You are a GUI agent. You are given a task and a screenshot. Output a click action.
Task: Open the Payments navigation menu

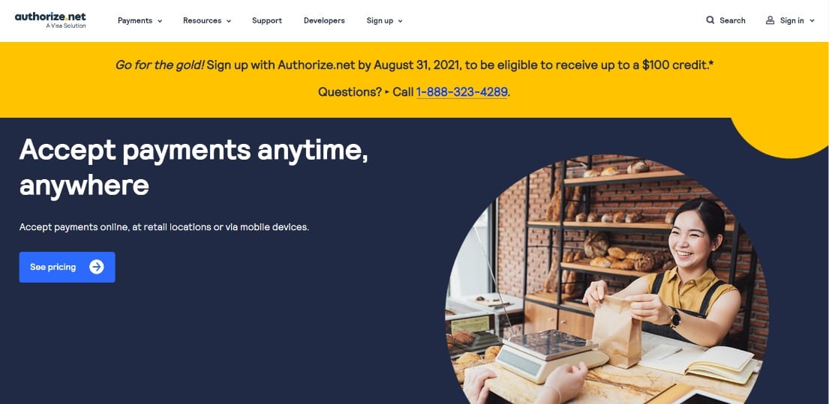click(140, 20)
